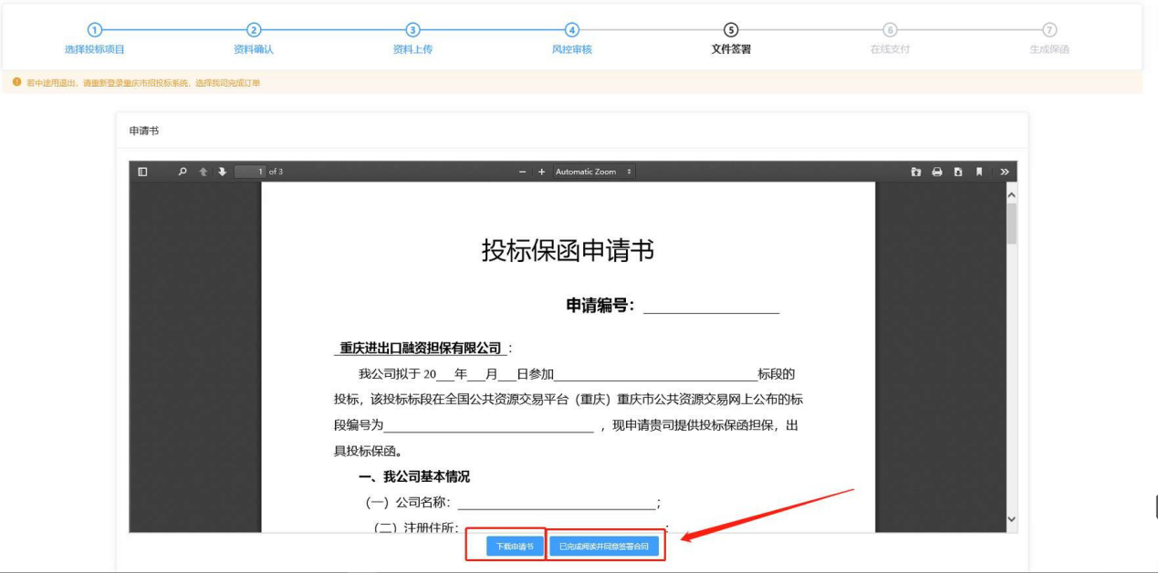Expand the PDF tools menu (double chevron)
This screenshot has height=573, width=1158.
pyautogui.click(x=1004, y=172)
